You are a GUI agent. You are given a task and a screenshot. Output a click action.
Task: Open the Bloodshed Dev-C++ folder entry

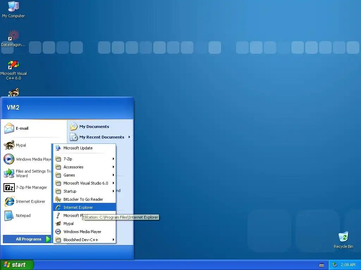[85, 240]
